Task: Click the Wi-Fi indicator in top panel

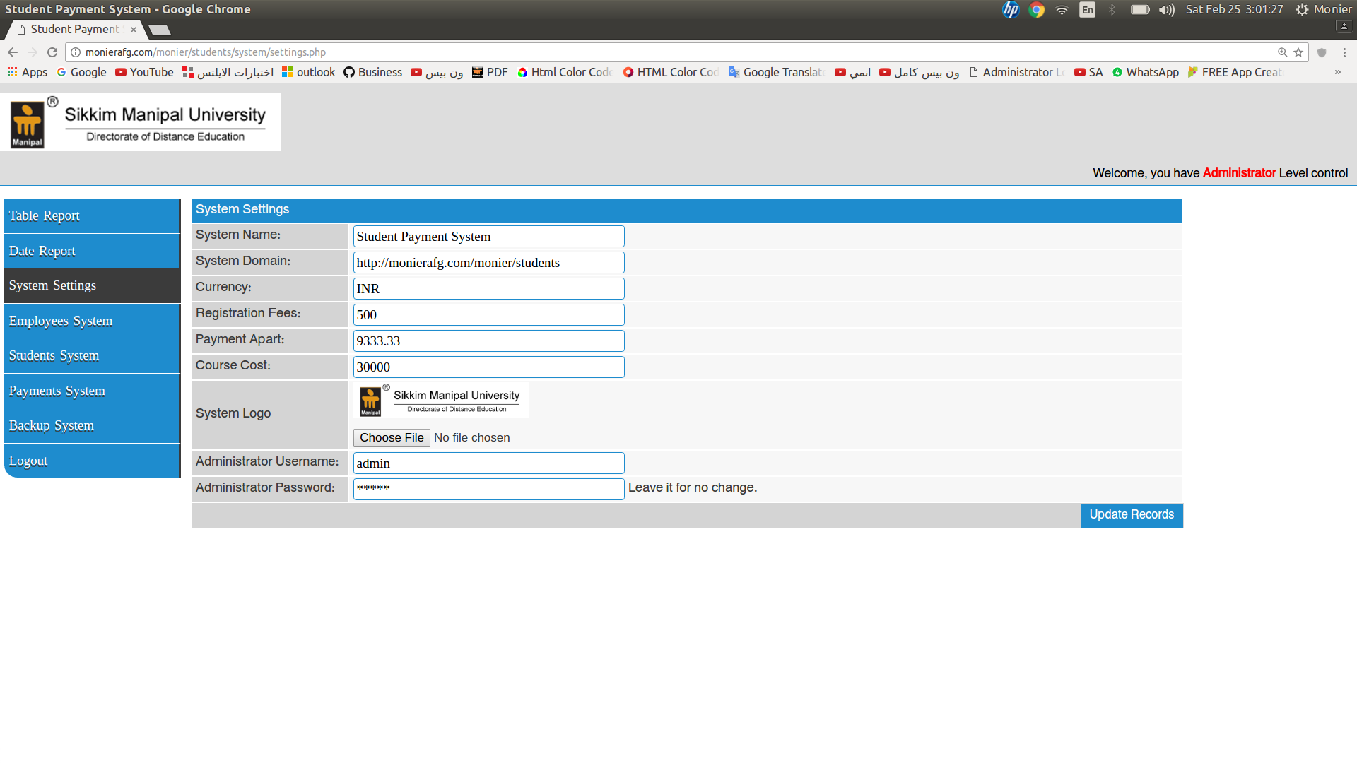Action: pos(1062,9)
